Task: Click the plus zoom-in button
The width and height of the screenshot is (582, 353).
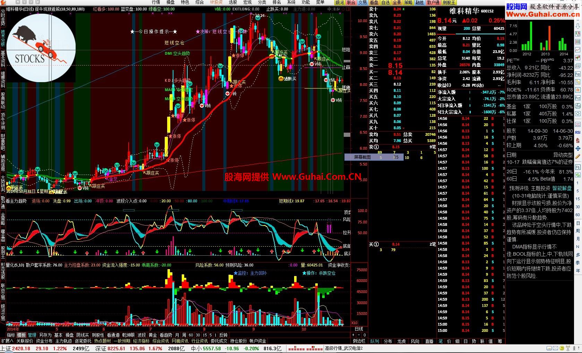Action: click(353, 335)
